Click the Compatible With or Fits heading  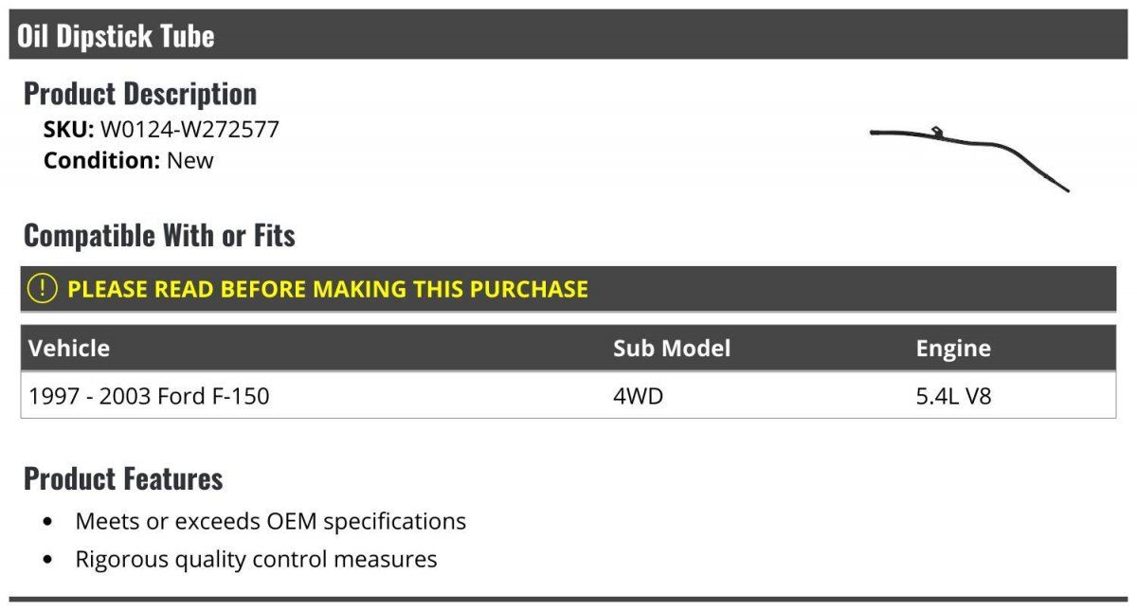tap(159, 235)
